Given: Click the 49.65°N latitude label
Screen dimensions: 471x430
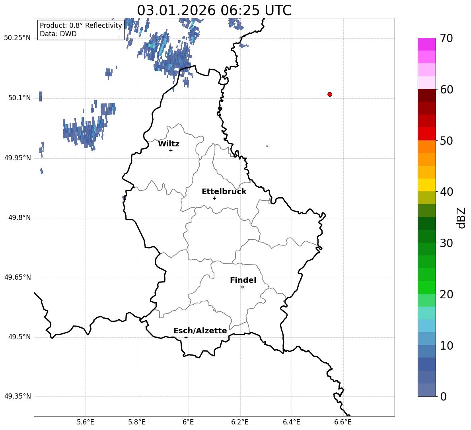Looking at the screenshot, I should click(x=18, y=277).
